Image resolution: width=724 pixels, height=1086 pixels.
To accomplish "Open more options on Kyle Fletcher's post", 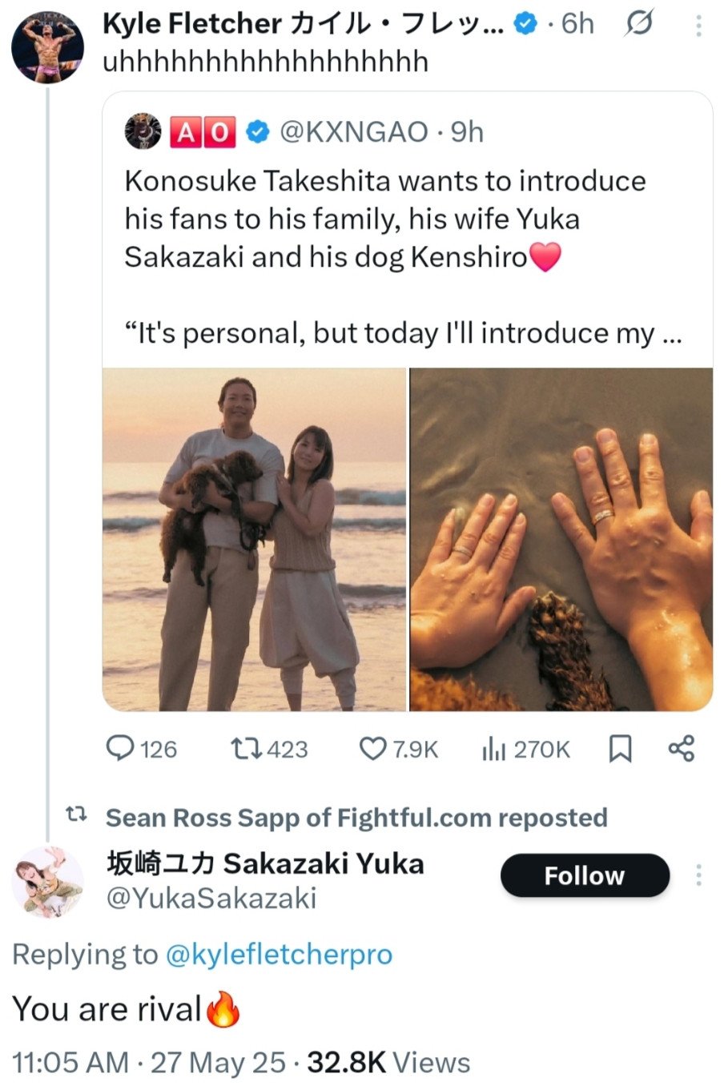I will pyautogui.click(x=698, y=26).
